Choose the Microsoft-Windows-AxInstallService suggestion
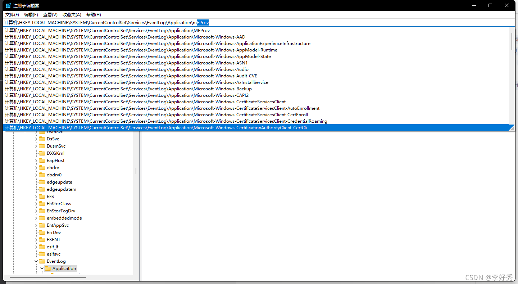The image size is (518, 284). [256, 82]
